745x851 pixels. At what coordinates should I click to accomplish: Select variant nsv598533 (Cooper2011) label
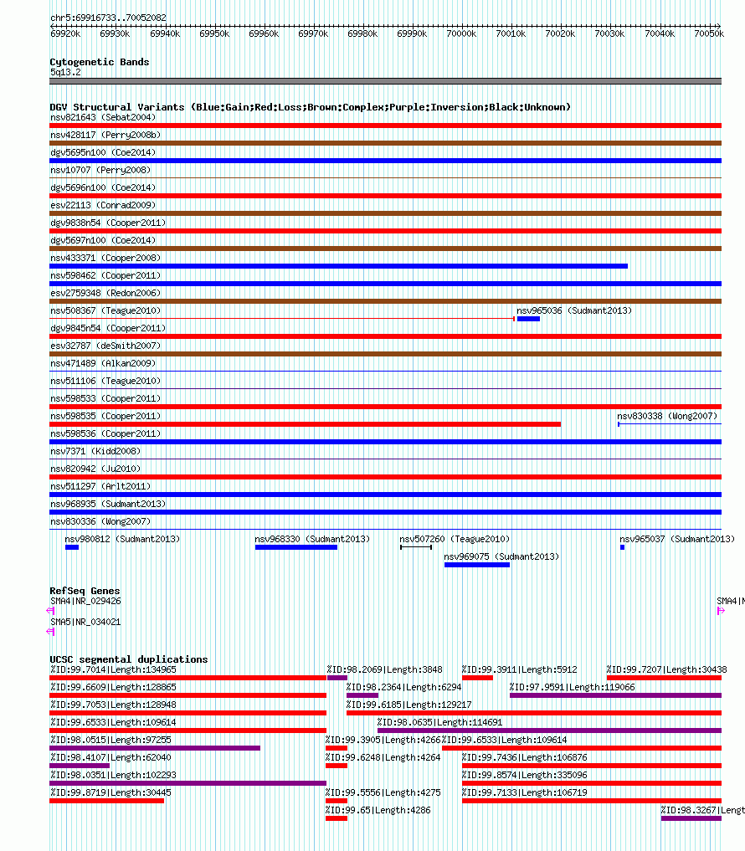105,398
